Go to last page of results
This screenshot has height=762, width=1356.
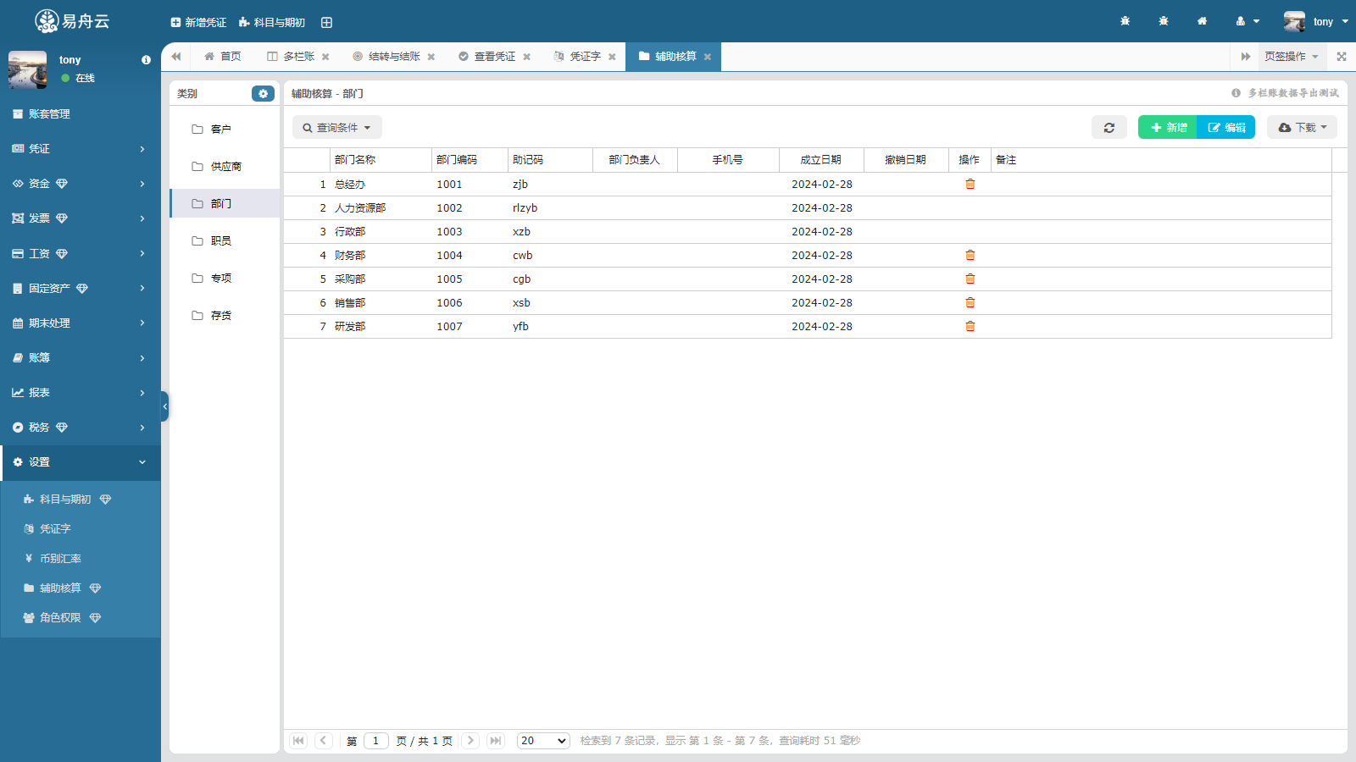[497, 741]
